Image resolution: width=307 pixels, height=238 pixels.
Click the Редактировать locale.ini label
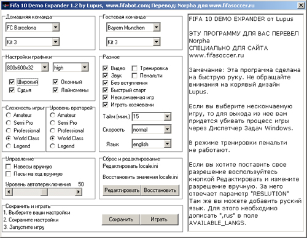click(x=130, y=166)
